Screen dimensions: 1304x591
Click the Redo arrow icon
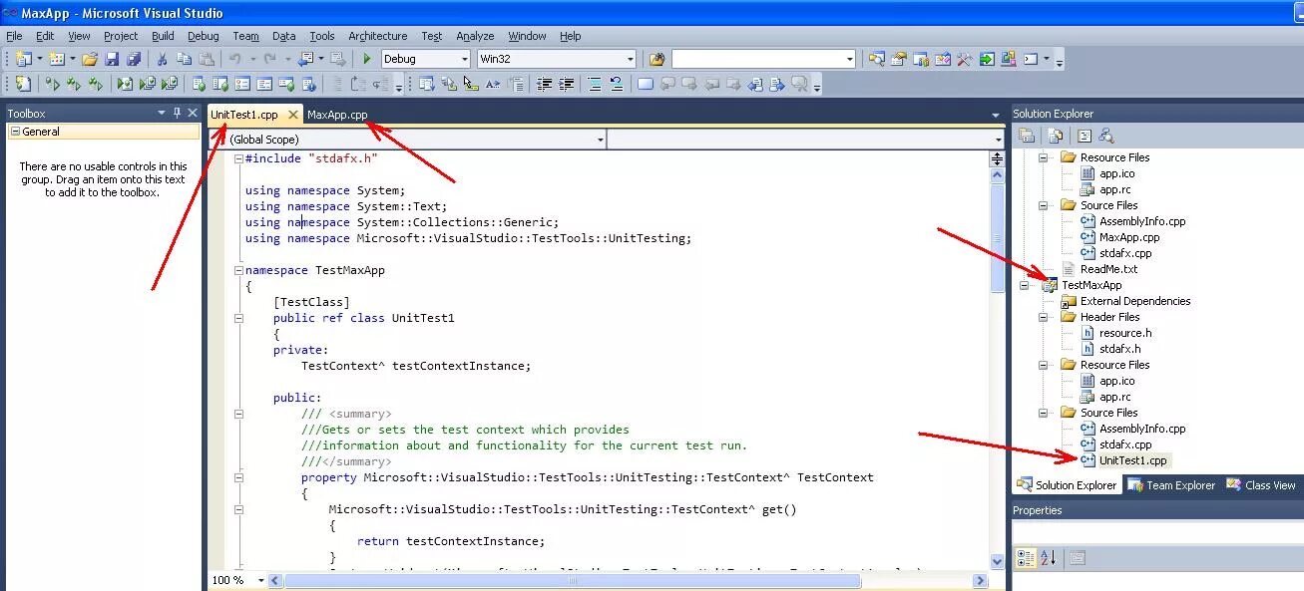pyautogui.click(x=269, y=59)
